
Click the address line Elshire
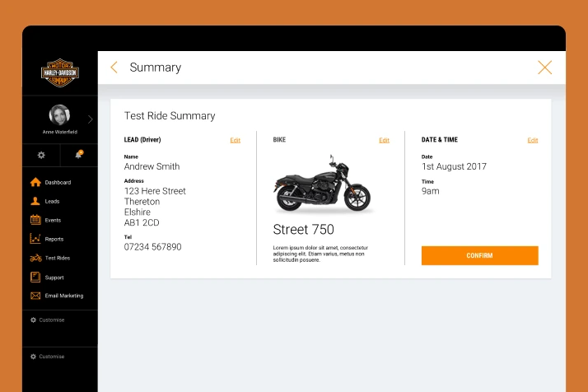[x=138, y=212]
